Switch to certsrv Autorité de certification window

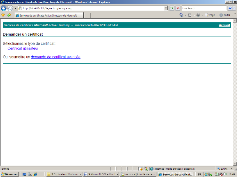point(138,174)
